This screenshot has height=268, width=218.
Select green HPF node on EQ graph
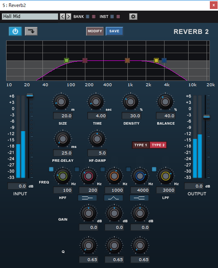(67, 60)
